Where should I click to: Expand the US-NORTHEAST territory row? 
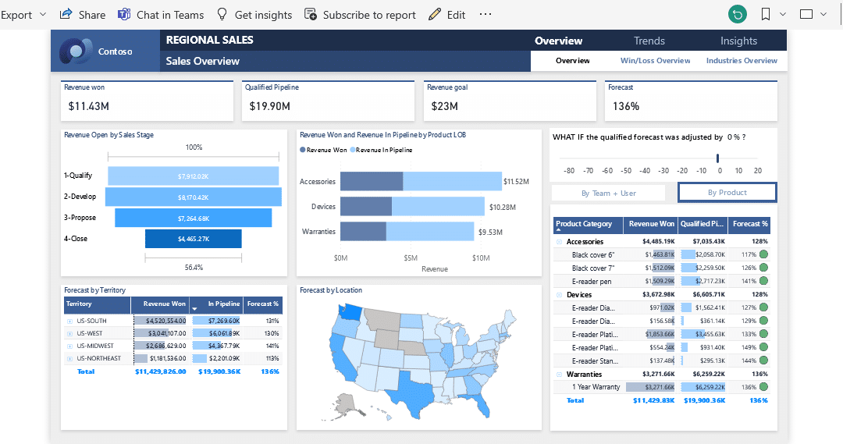[70, 358]
